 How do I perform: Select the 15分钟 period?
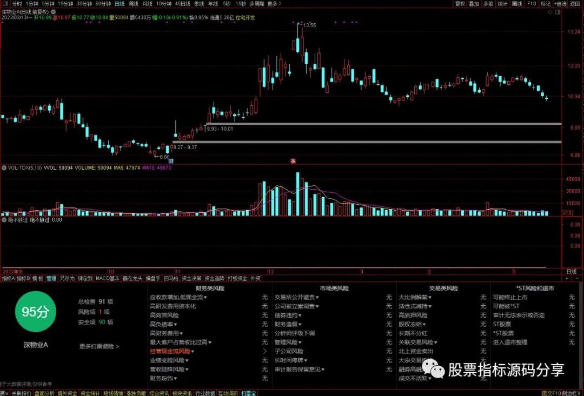point(65,4)
